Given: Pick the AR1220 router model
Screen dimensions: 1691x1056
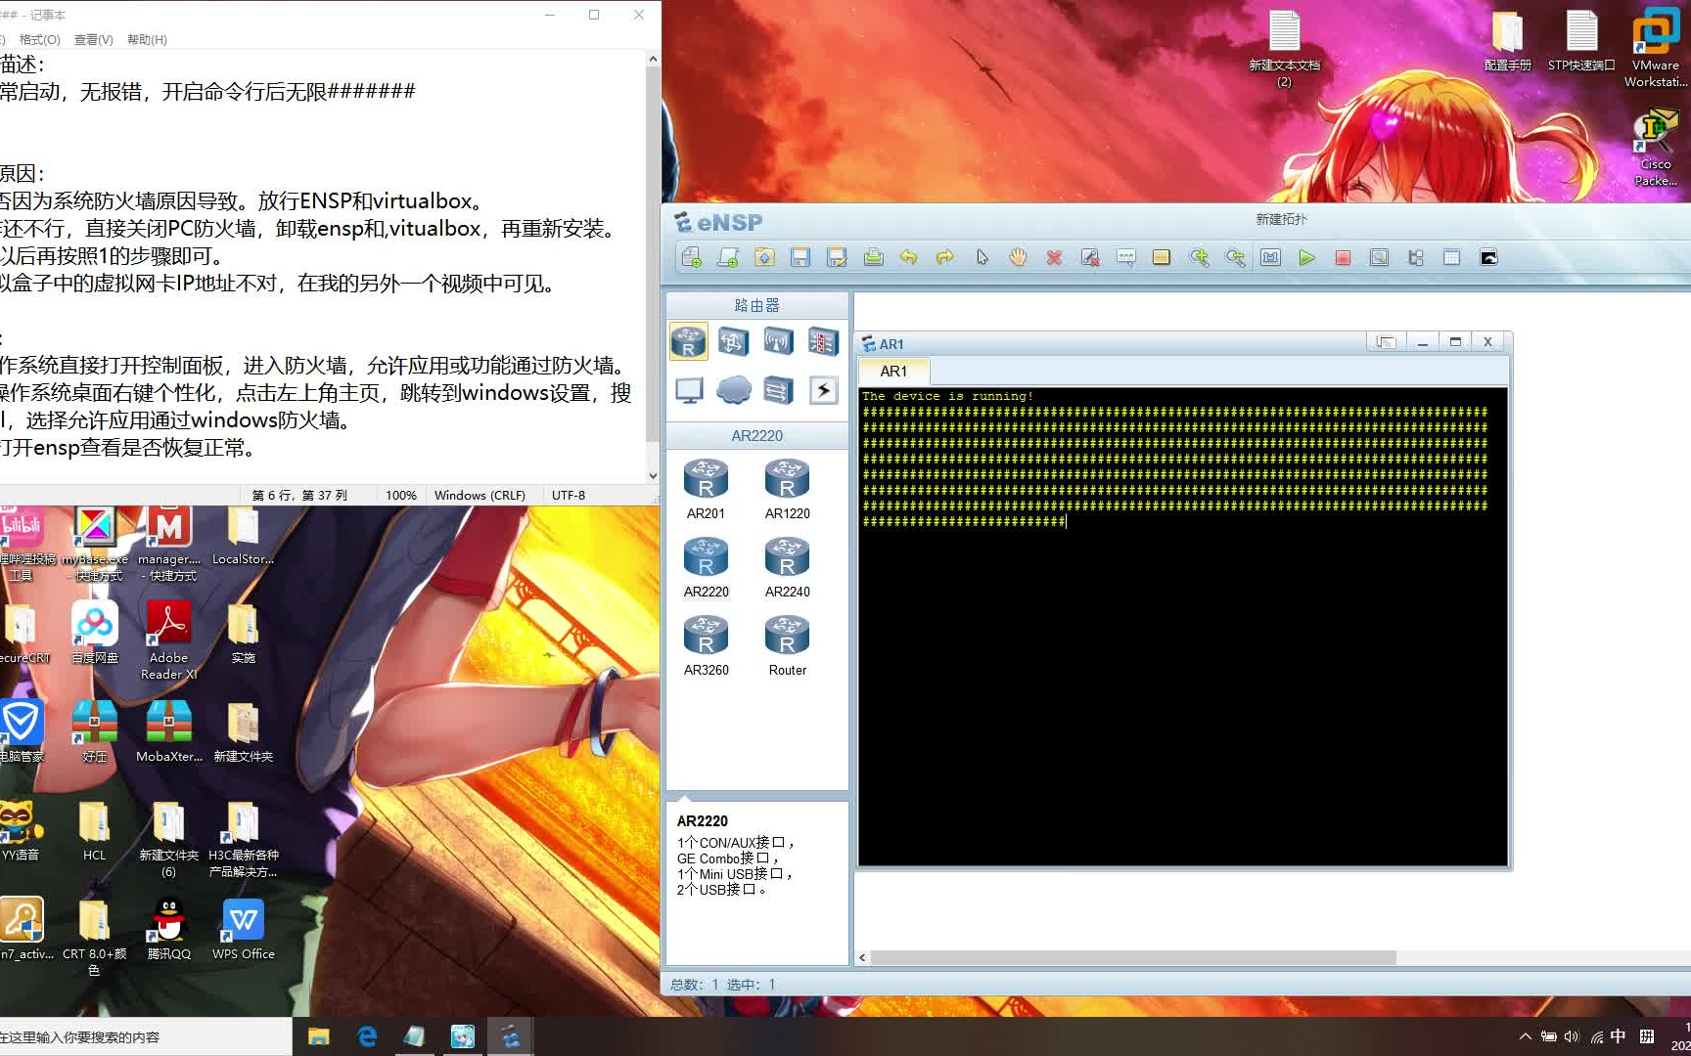Looking at the screenshot, I should point(787,489).
